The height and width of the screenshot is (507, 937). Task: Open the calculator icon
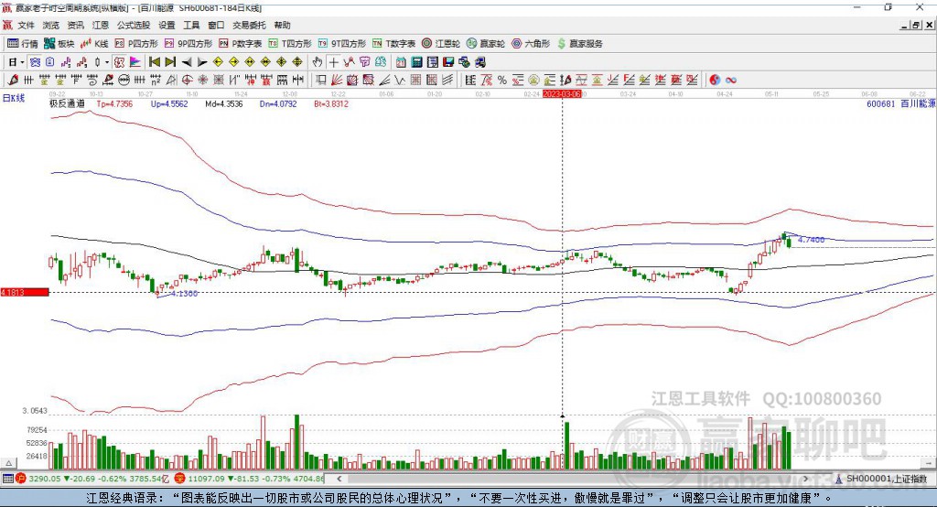(417, 62)
